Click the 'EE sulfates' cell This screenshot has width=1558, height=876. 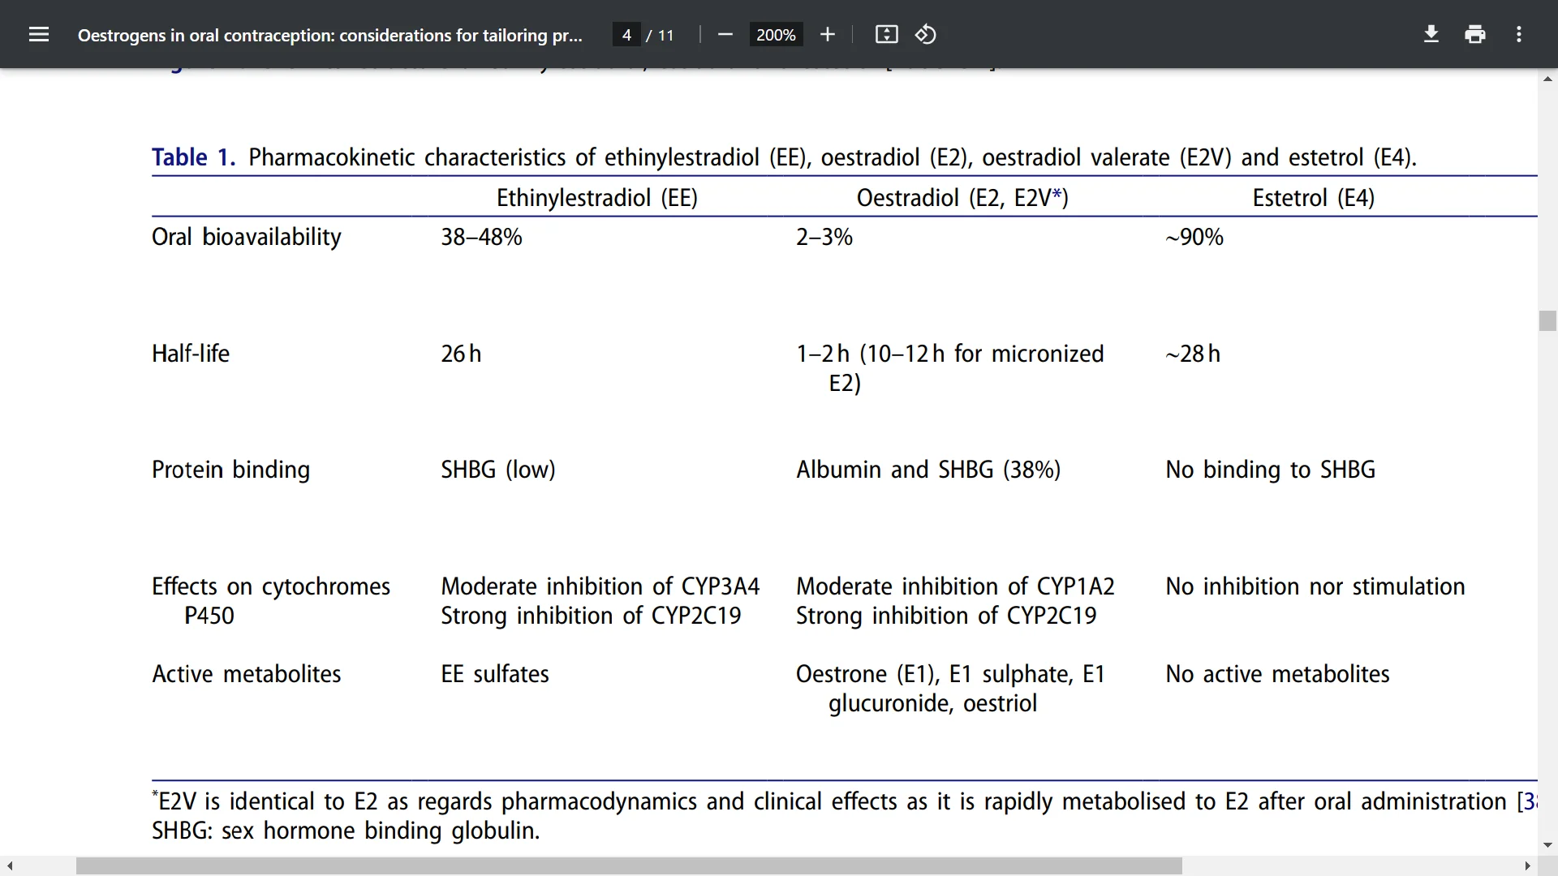click(x=495, y=674)
